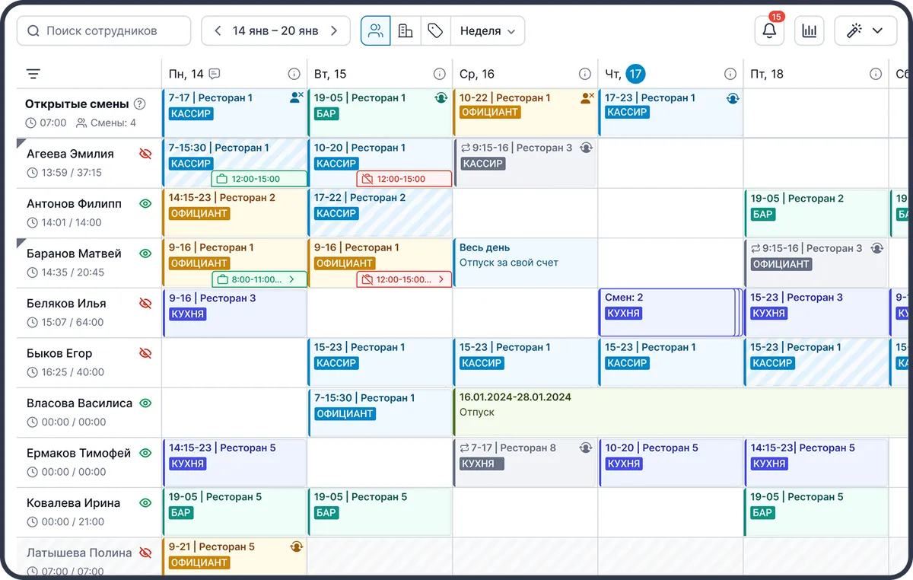Click the info icon for Вт, 15
This screenshot has height=580, width=913.
coord(439,74)
